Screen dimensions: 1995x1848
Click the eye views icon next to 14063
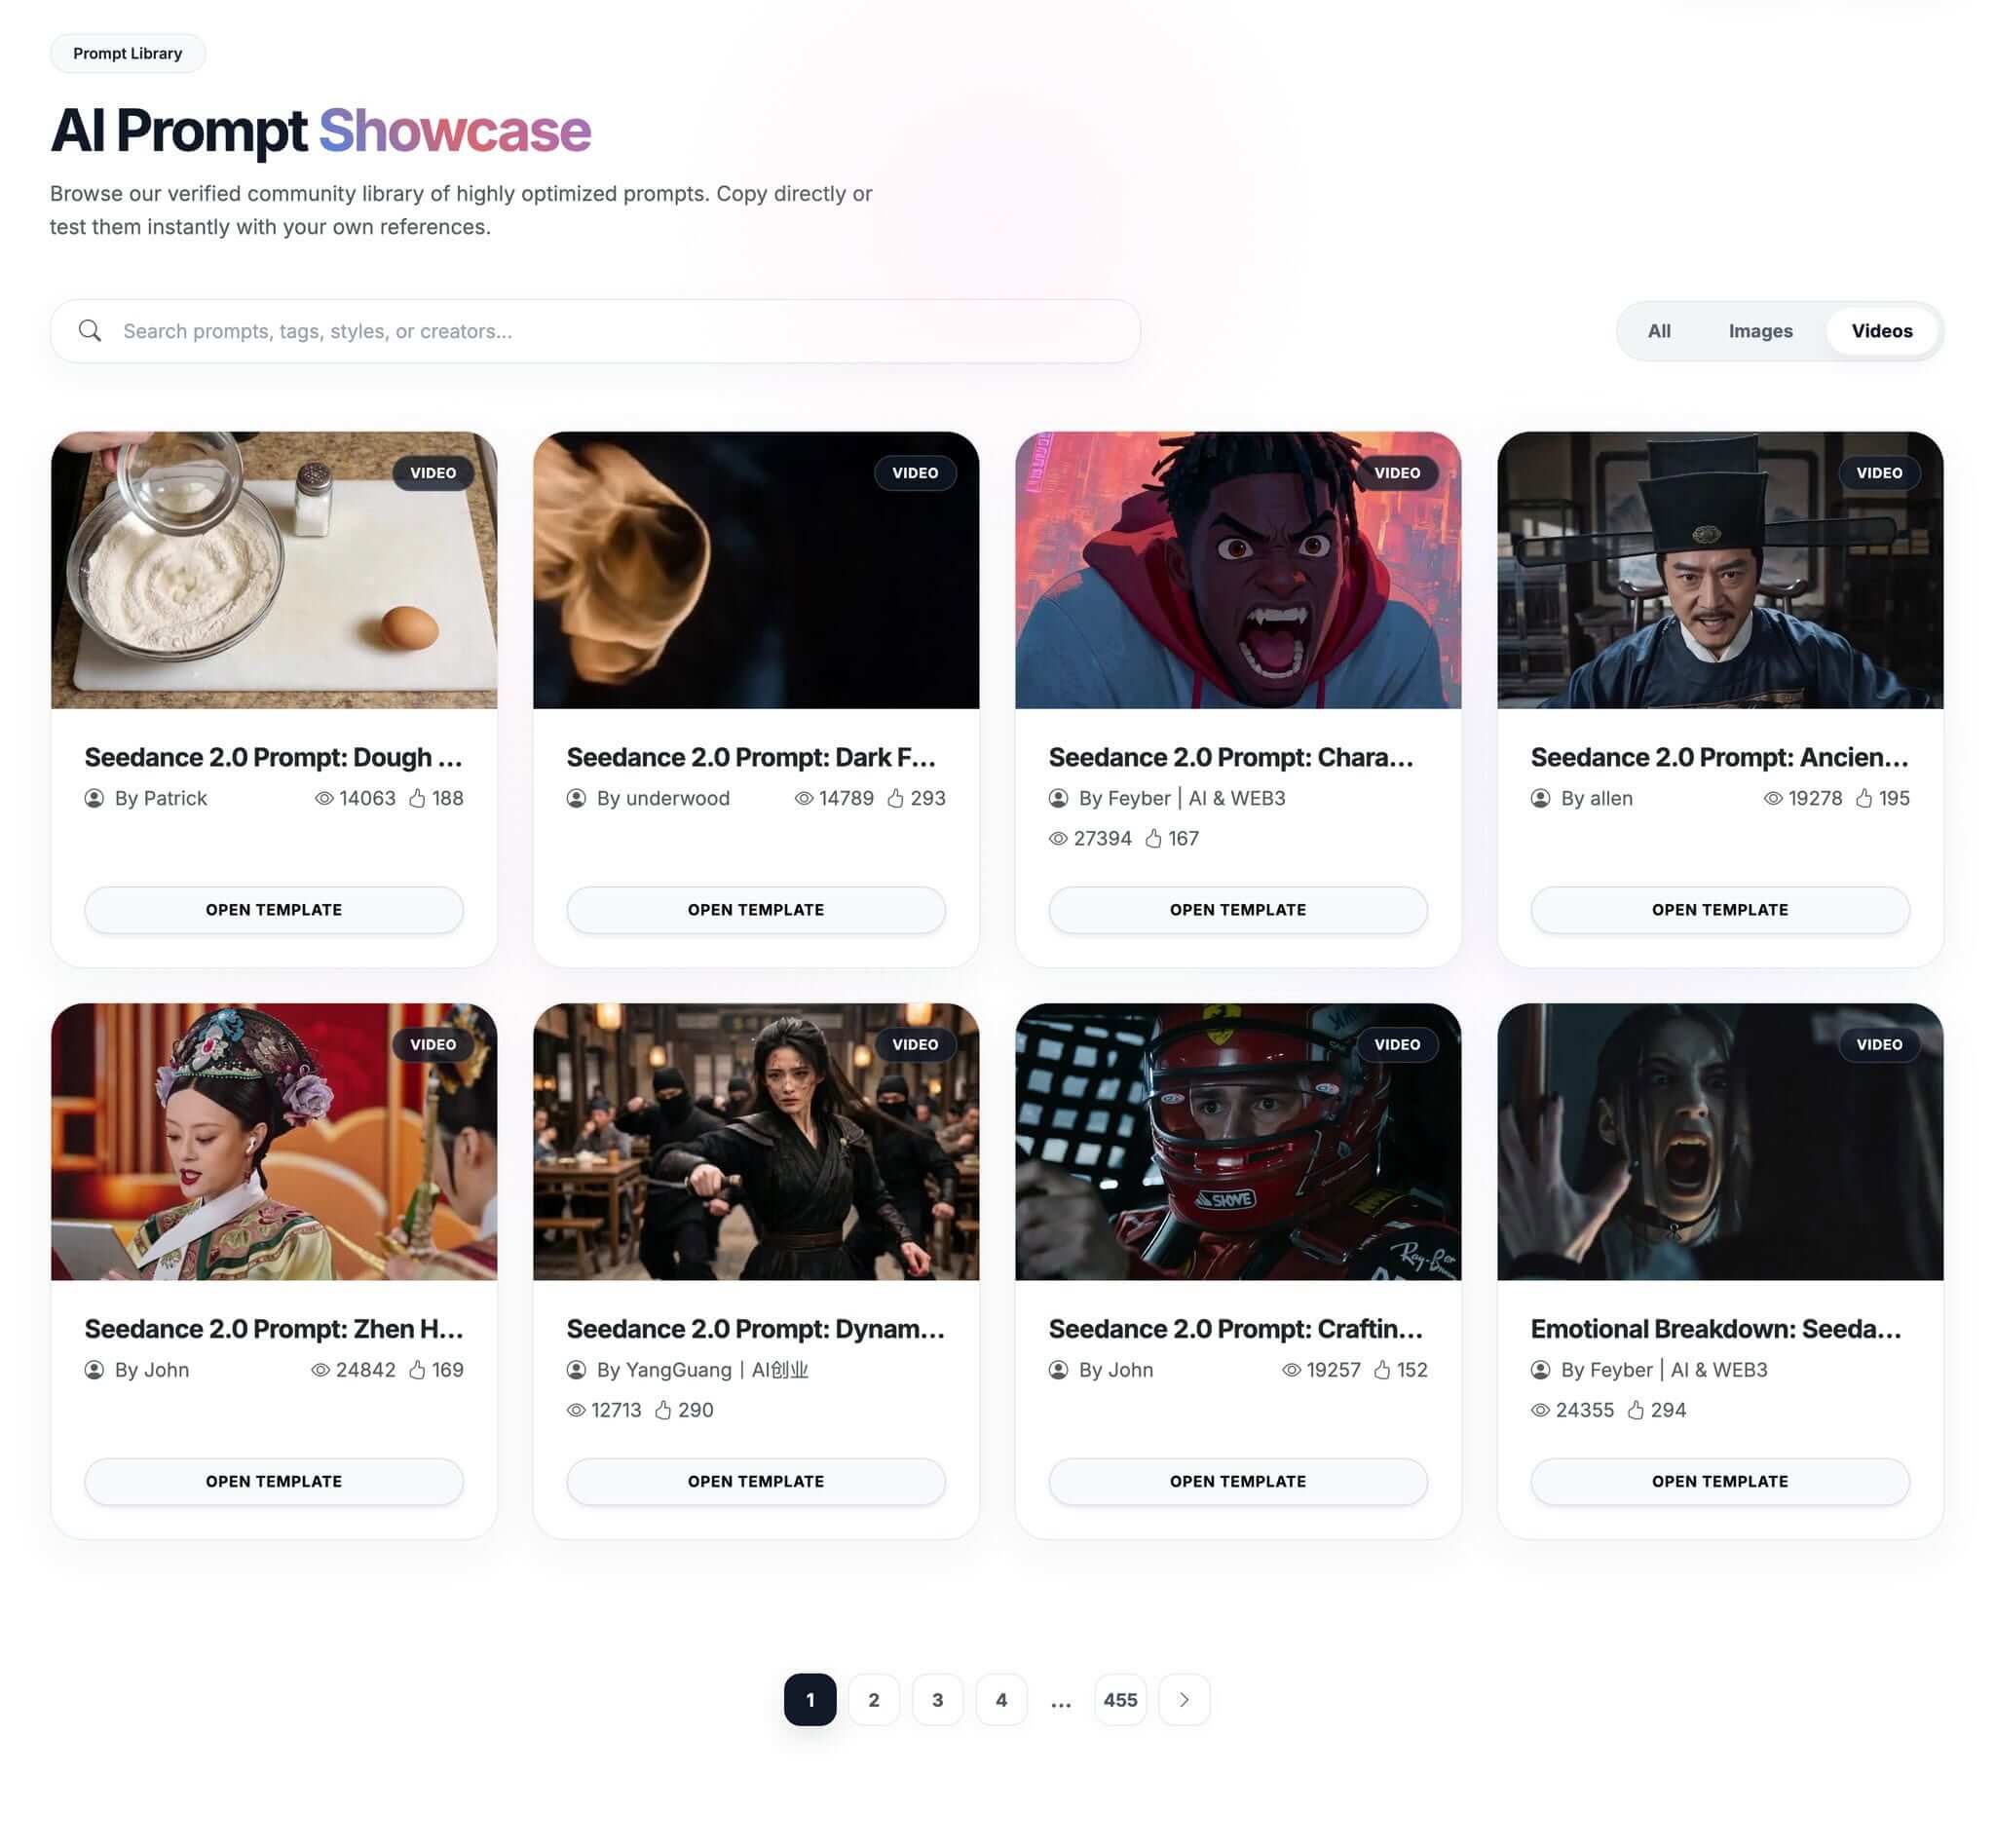click(324, 798)
